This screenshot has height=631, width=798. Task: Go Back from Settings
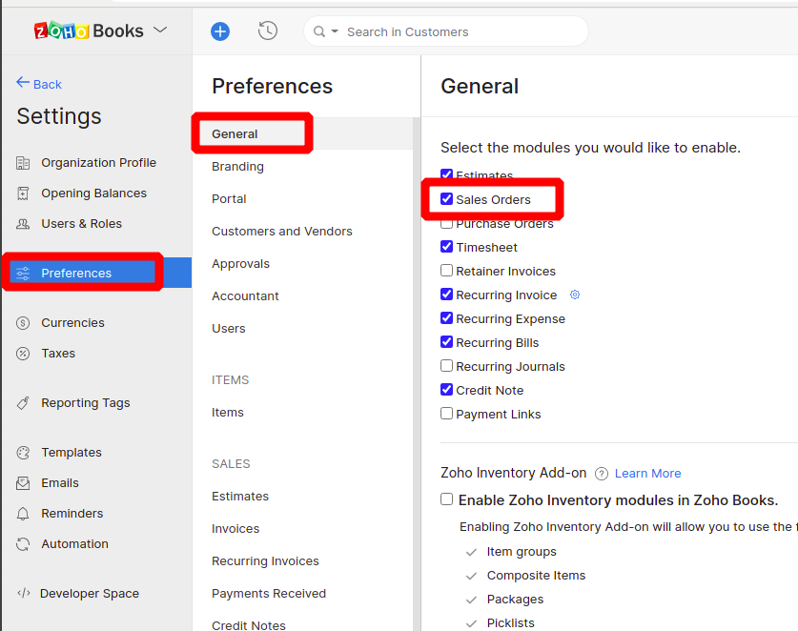coord(39,84)
